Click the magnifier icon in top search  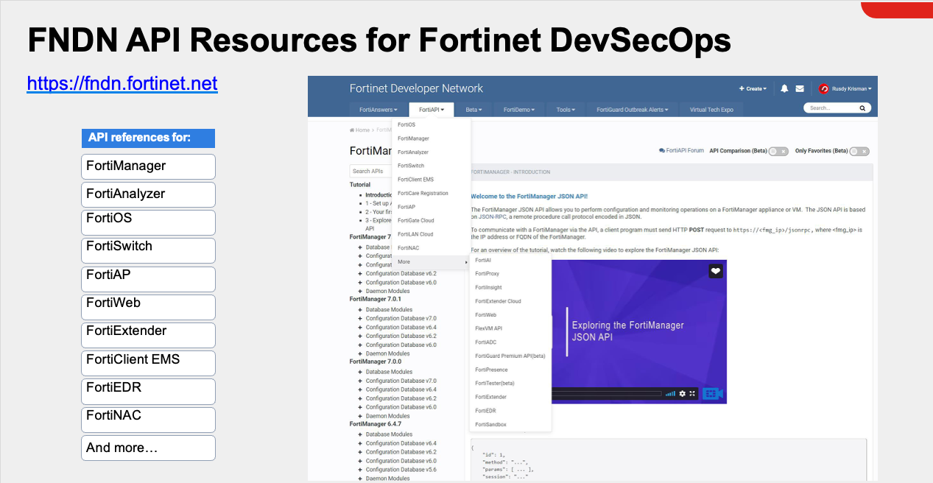tap(862, 108)
